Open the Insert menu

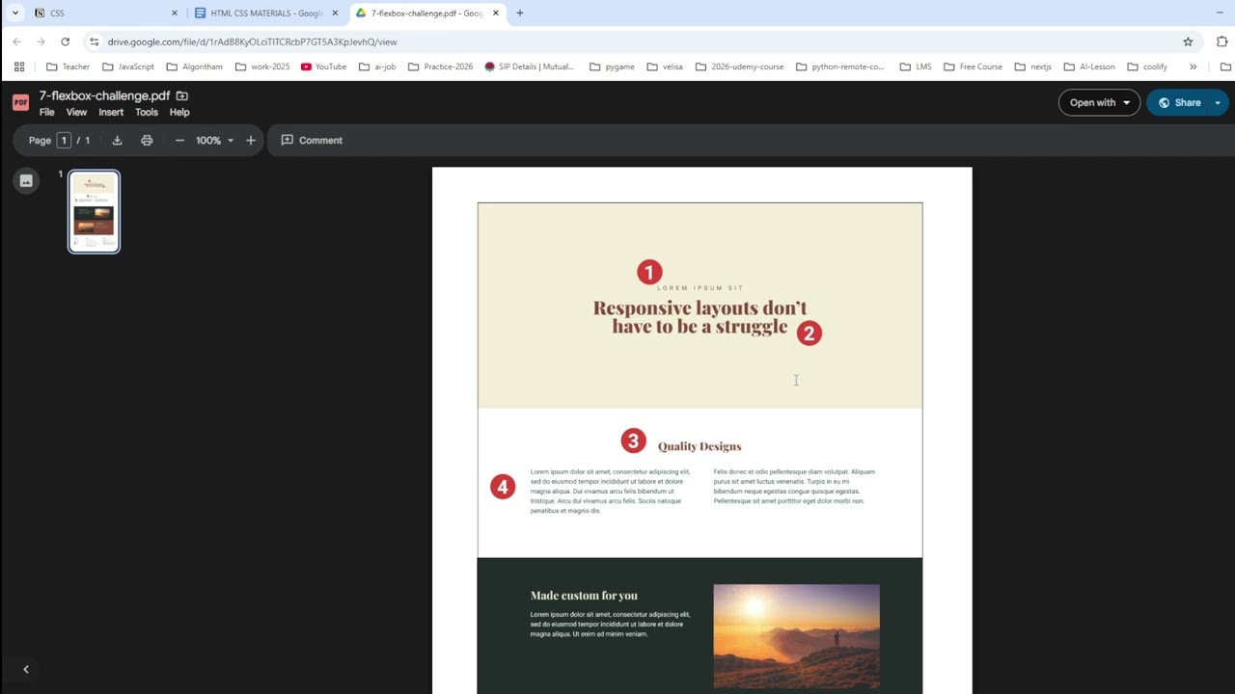[x=111, y=112]
